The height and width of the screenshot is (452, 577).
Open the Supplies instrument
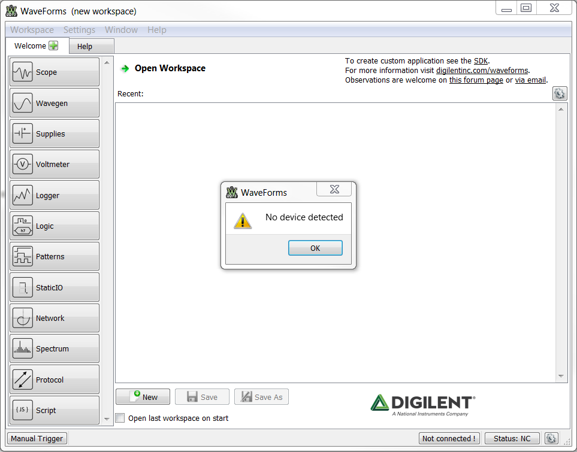[55, 134]
